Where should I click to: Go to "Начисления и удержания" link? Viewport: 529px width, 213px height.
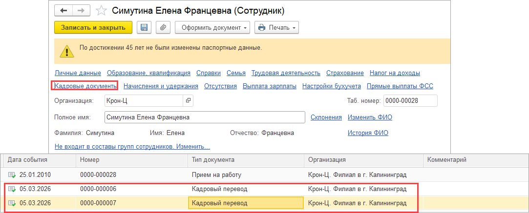161,86
